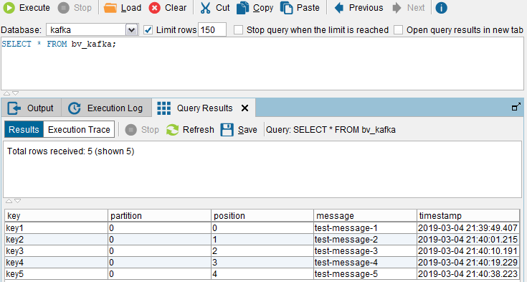Click the Next arrow icon
This screenshot has width=527, height=282.
[397, 8]
